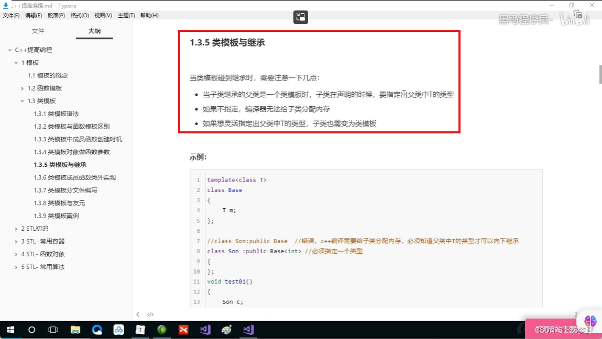Collapse the 1 模板 outline section
The image size is (602, 339).
click(x=16, y=62)
